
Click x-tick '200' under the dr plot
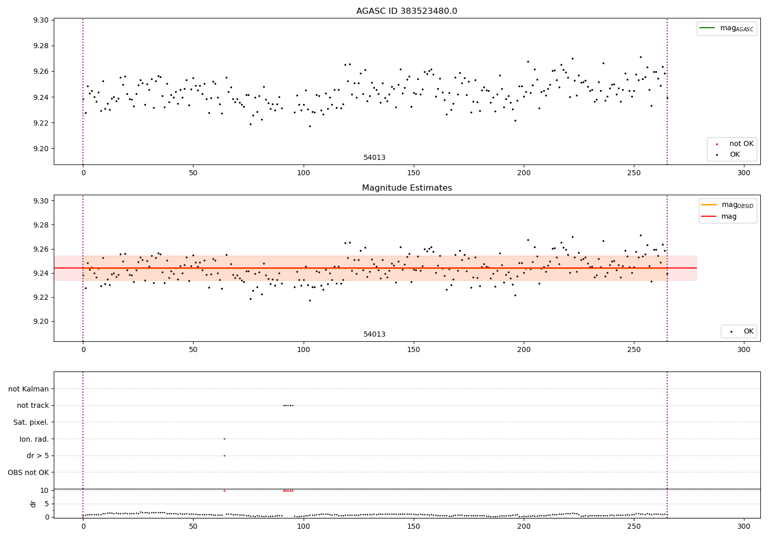pyautogui.click(x=524, y=526)
